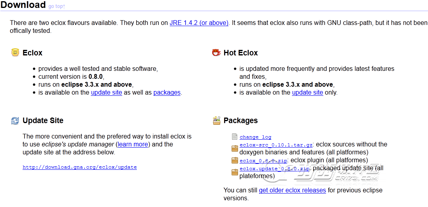Follow the 'packages' link in Eclox section

(167, 93)
